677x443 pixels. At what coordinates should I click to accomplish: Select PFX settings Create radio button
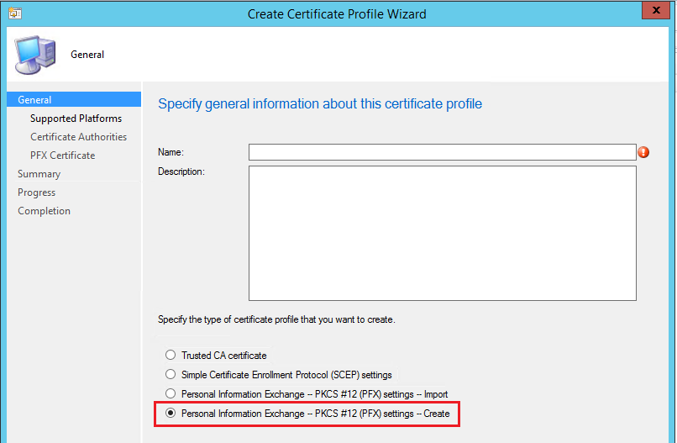(171, 414)
